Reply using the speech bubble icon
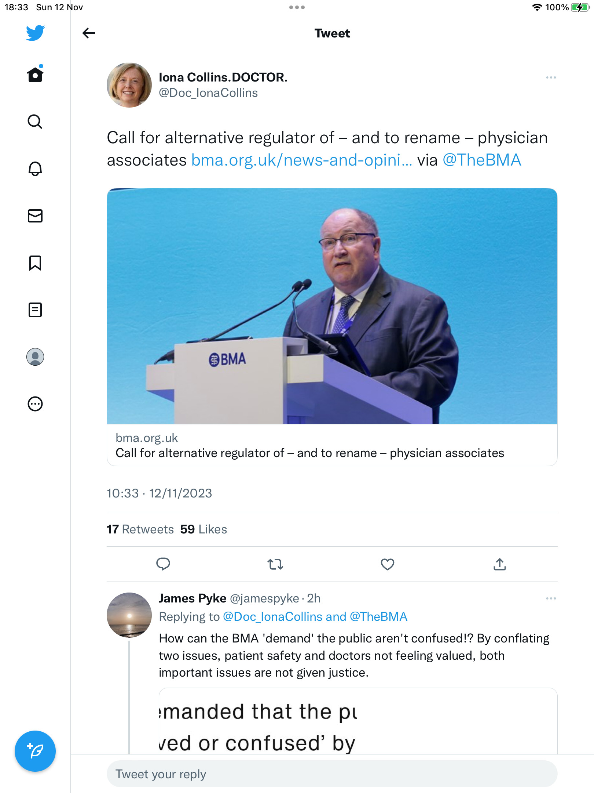Image resolution: width=594 pixels, height=793 pixels. click(x=163, y=564)
